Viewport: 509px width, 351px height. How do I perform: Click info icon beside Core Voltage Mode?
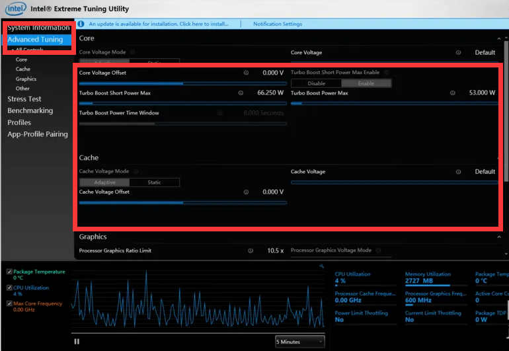point(132,52)
